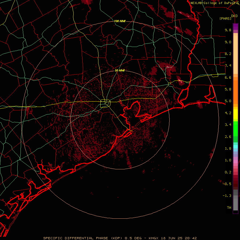Image resolution: width=240 pixels, height=240 pixels.
Task: Click the 100 NMI range ring label
Action: [x=120, y=21]
